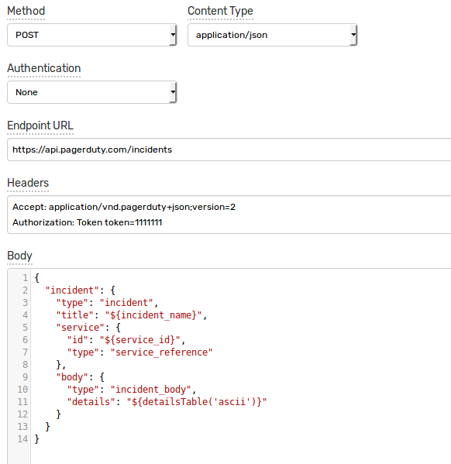This screenshot has width=451, height=464.
Task: Click the "service_reference" value in Body editor
Action: [x=162, y=352]
